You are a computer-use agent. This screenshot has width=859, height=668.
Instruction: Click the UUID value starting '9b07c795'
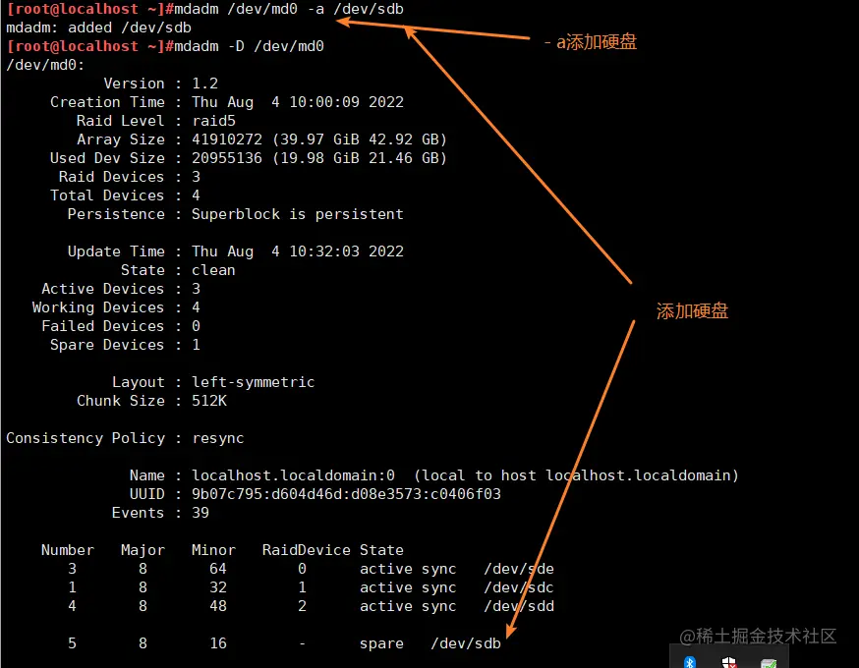pyautogui.click(x=346, y=494)
